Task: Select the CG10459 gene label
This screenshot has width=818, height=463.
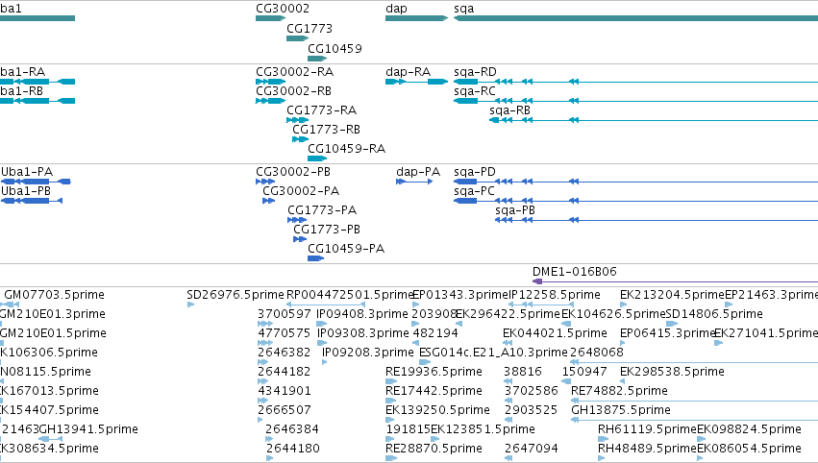Action: point(335,48)
